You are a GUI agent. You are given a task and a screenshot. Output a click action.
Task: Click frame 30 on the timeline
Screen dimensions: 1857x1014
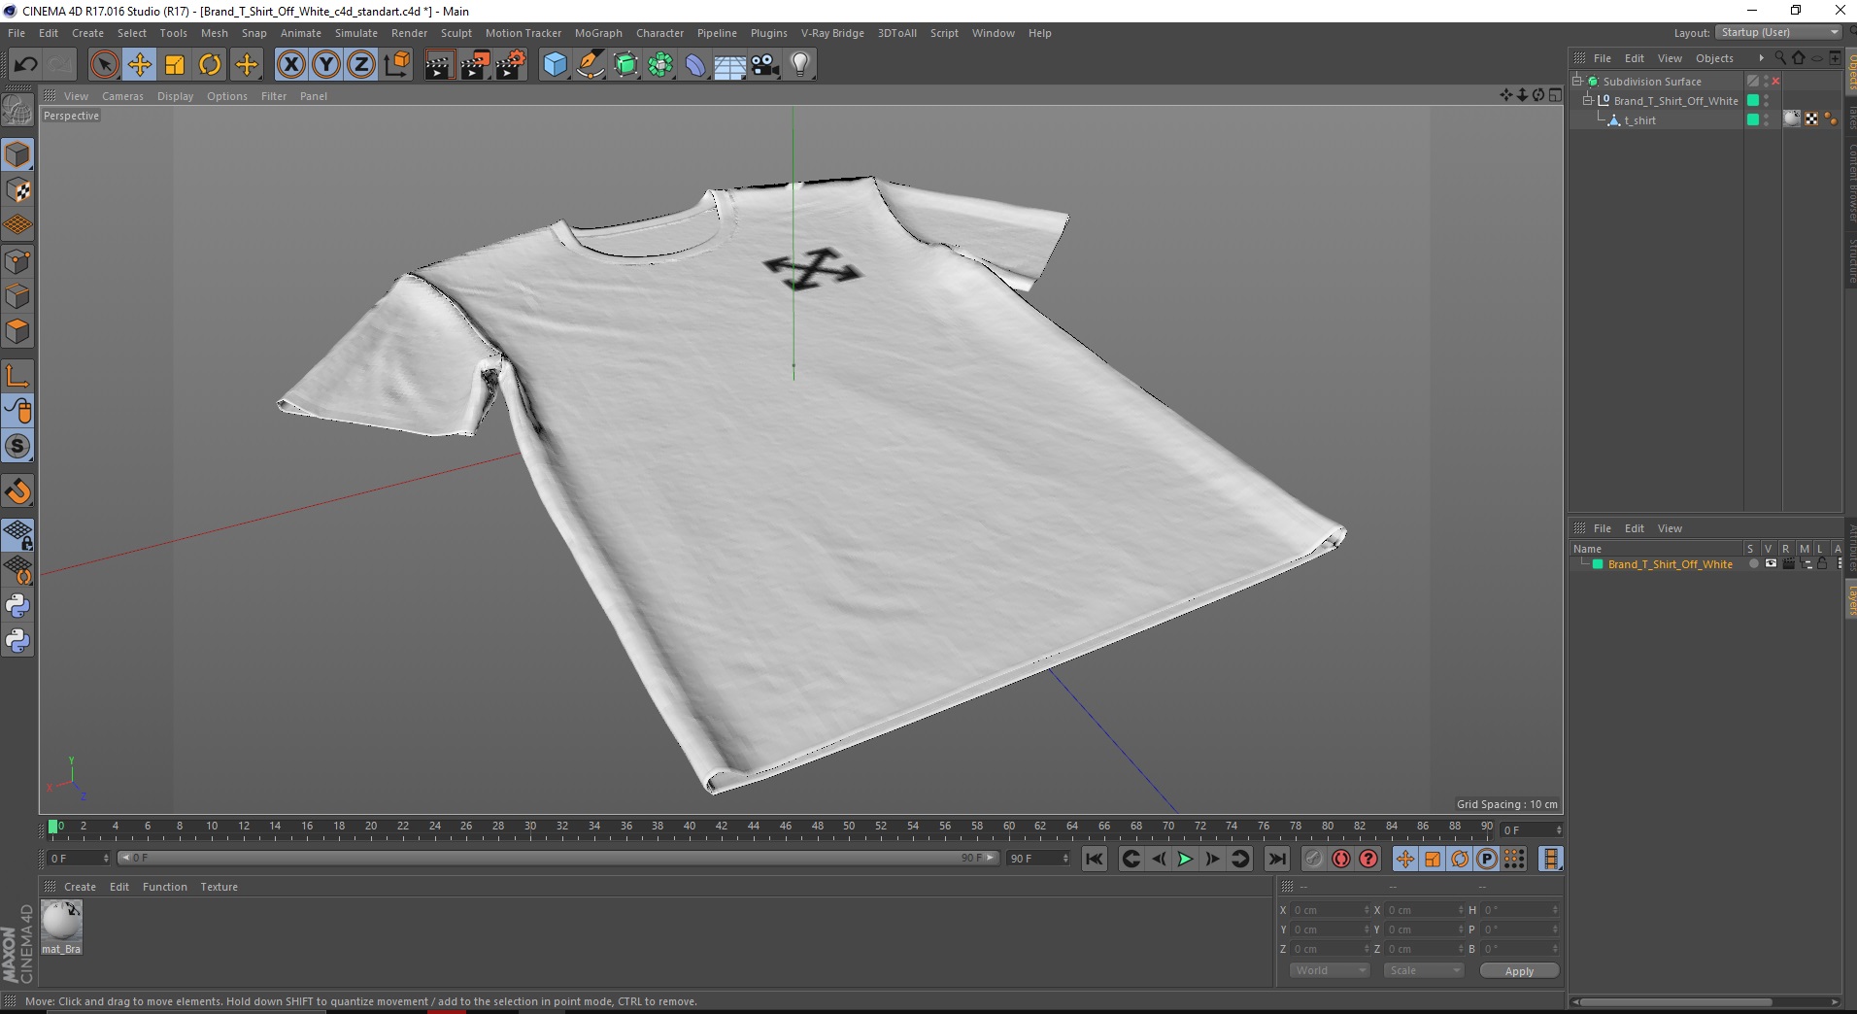pos(530,827)
